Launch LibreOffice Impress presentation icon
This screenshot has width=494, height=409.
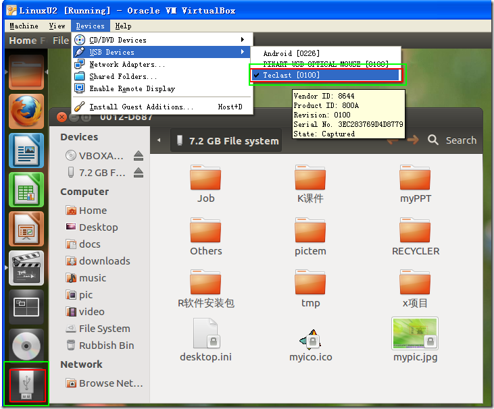26,229
